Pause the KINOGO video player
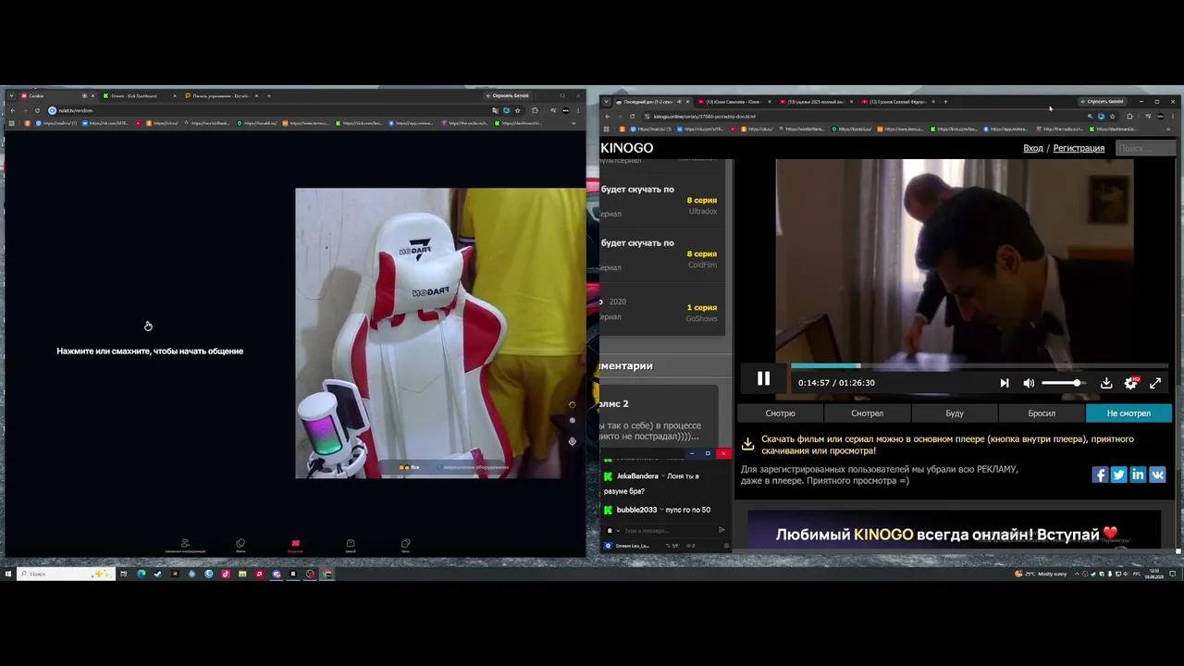 click(x=763, y=378)
